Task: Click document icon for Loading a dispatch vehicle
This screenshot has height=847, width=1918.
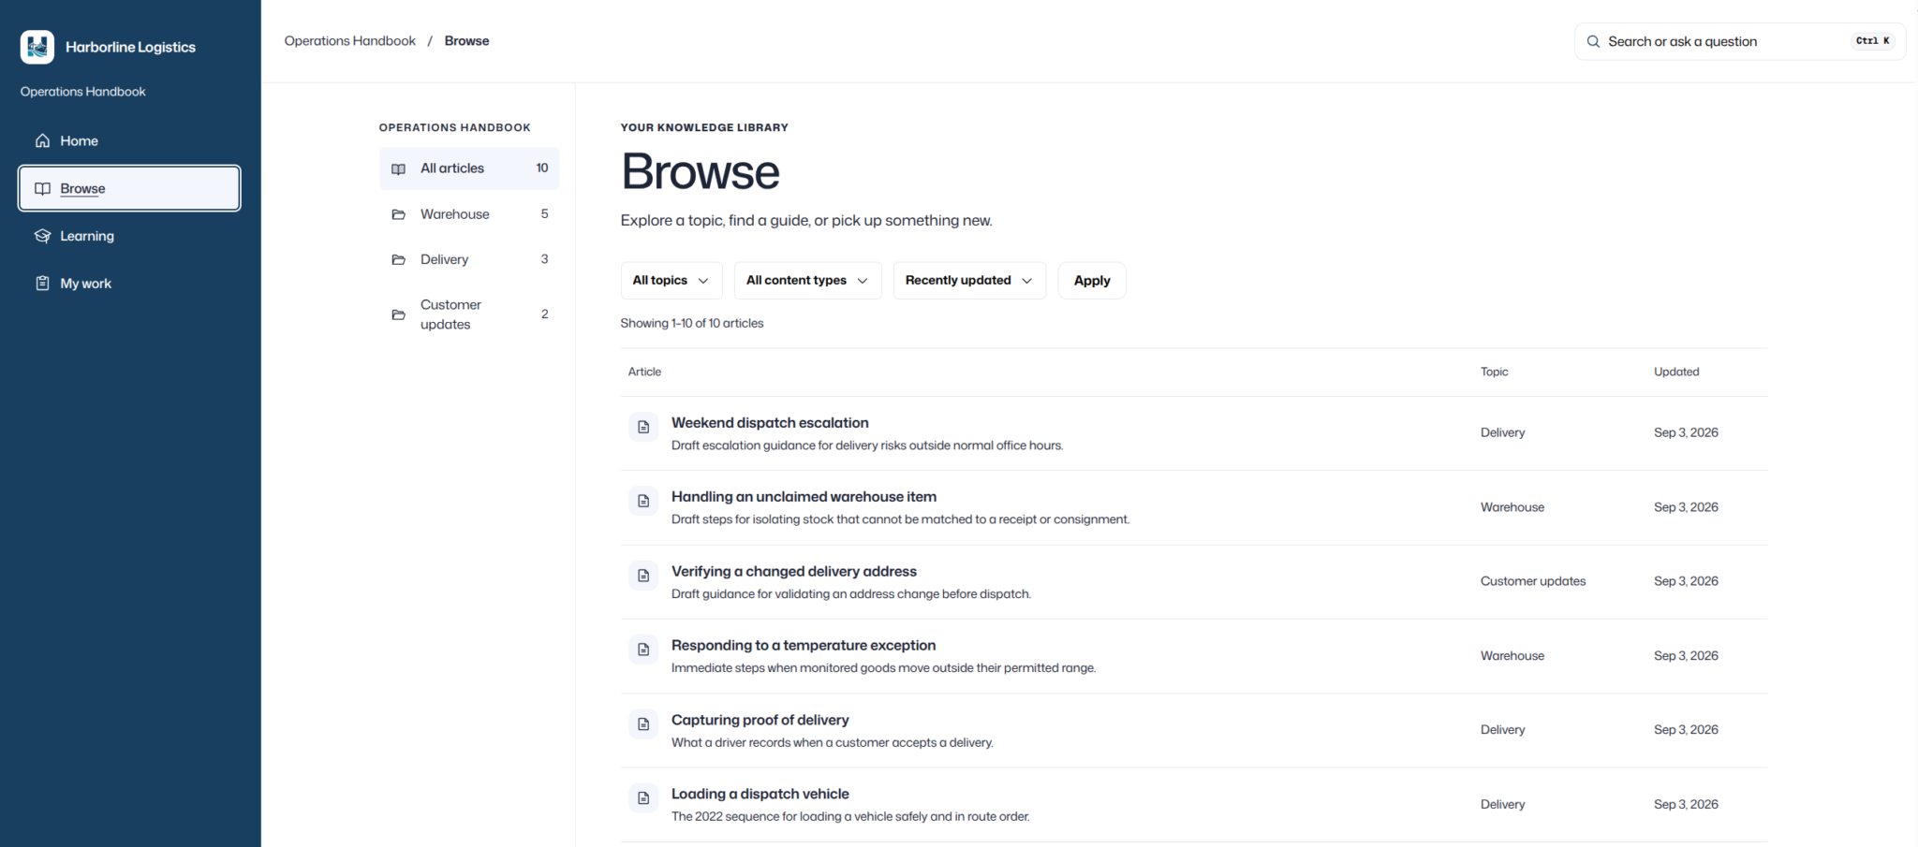Action: 643,798
